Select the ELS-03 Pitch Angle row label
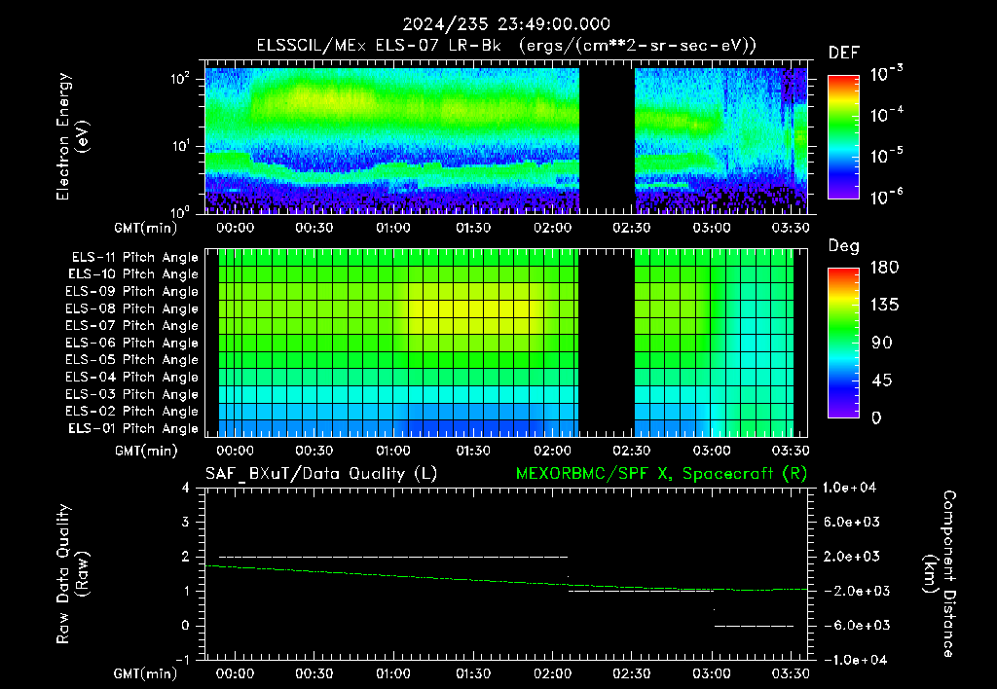The image size is (997, 689). (x=132, y=394)
